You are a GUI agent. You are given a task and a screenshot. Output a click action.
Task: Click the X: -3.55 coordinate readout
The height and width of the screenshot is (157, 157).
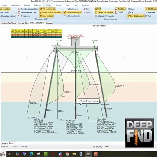(14, 147)
